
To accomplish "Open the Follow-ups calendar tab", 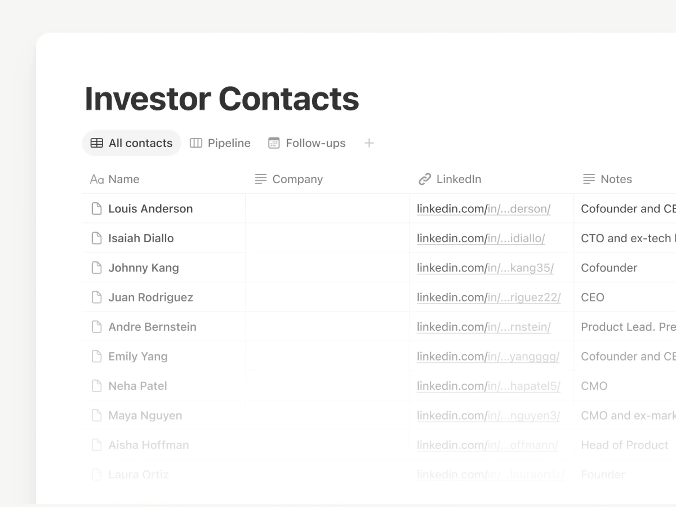I will click(307, 143).
